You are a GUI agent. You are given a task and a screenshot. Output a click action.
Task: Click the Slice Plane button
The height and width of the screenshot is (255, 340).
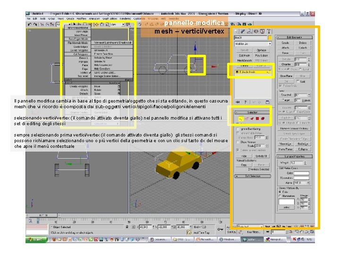(x=286, y=76)
